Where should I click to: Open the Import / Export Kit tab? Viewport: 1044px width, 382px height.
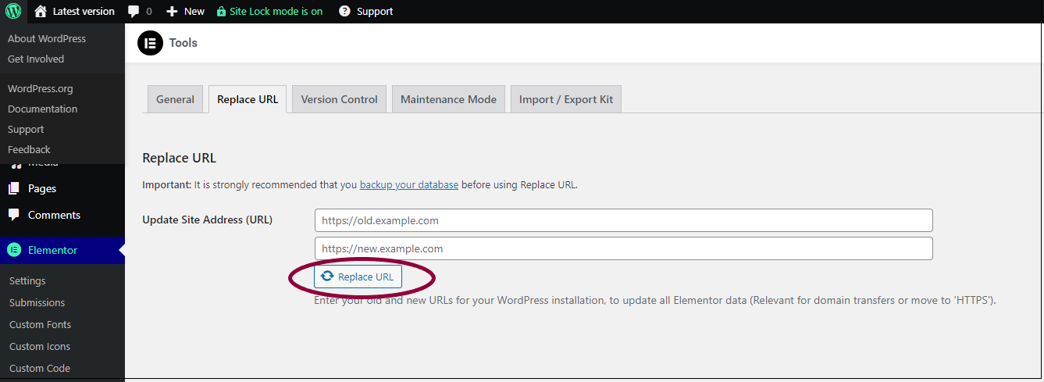coord(566,99)
